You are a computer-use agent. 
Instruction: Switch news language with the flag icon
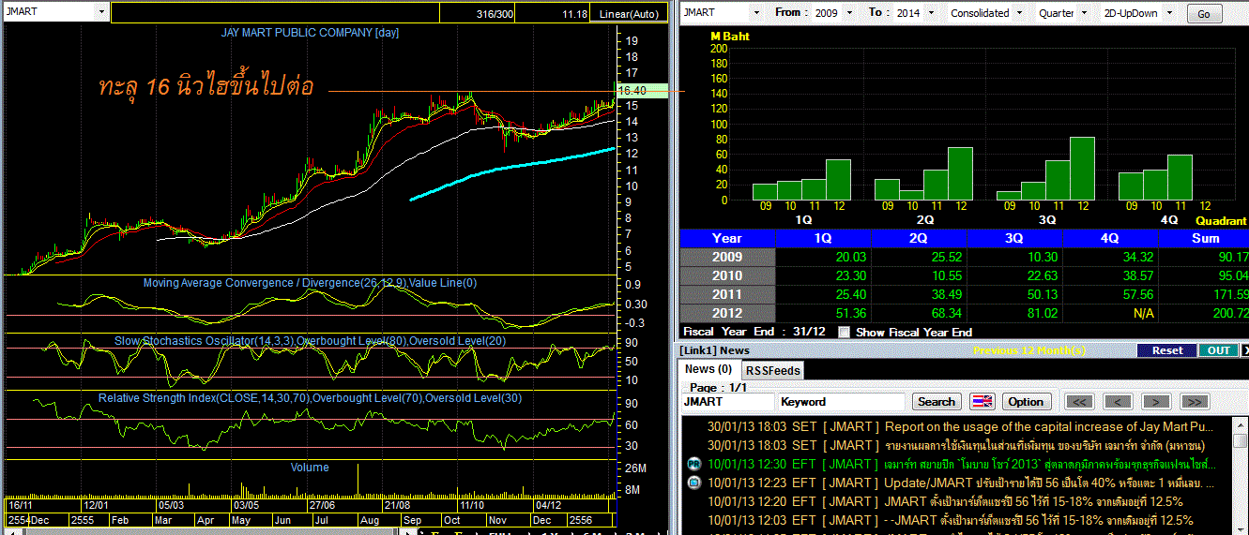tap(982, 402)
